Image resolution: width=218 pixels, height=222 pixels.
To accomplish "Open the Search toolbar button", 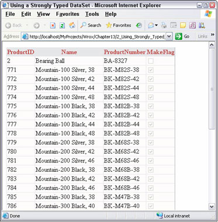I will click(x=91, y=25).
